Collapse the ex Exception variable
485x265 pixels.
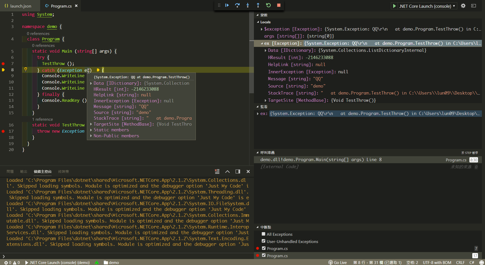[262, 43]
